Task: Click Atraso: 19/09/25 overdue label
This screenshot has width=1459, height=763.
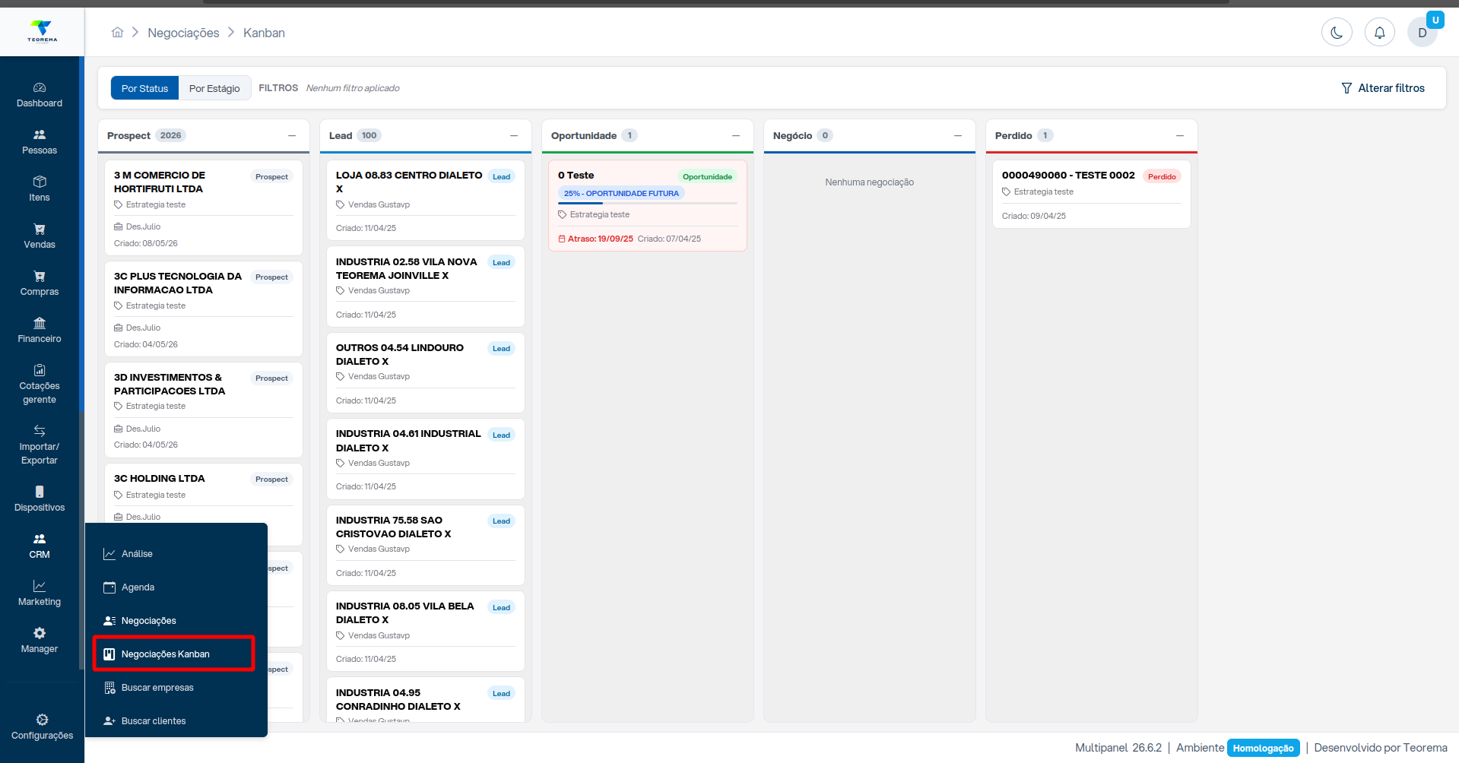Action: point(596,239)
